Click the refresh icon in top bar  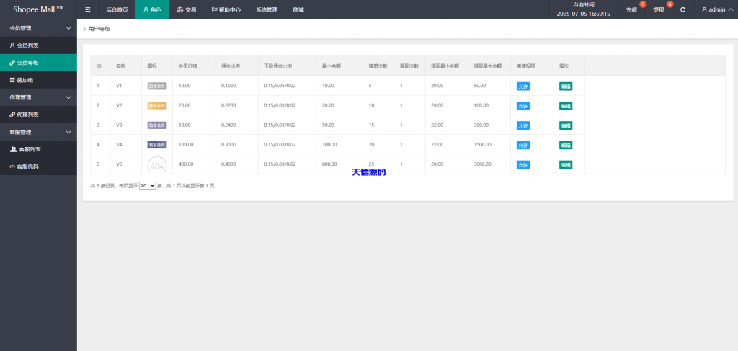pos(683,9)
